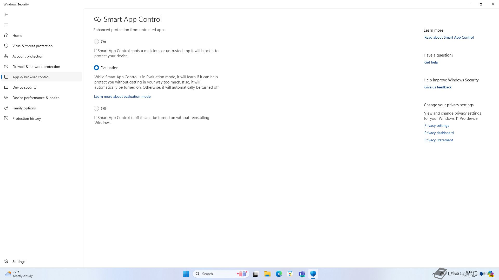The height and width of the screenshot is (280, 499).
Task: Open Privacy settings link
Action: click(x=437, y=125)
